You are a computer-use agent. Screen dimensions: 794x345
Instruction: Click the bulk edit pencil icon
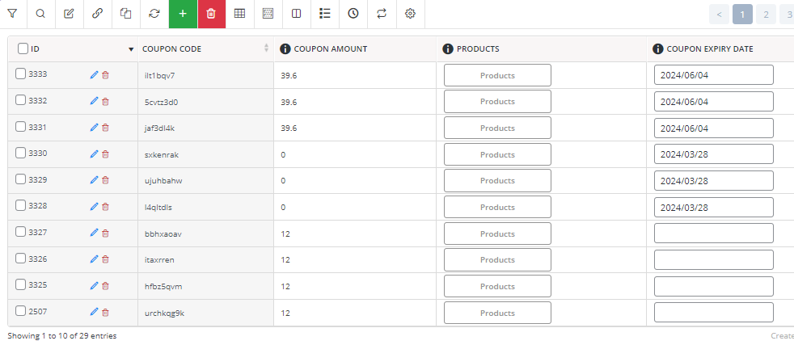click(x=69, y=15)
